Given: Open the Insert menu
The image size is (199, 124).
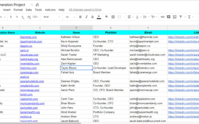Looking at the screenshot, I should click(x=7, y=10).
